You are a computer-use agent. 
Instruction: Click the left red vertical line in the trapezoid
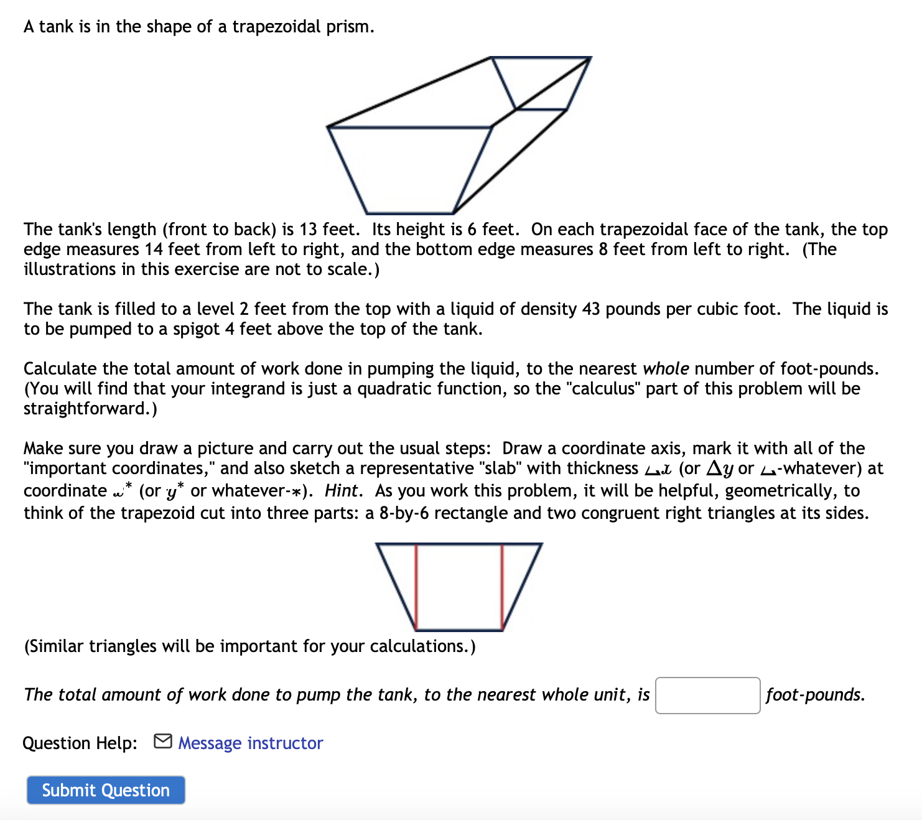click(x=416, y=585)
